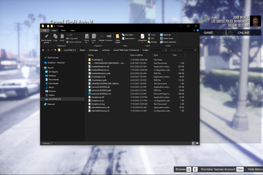This screenshot has width=263, height=175.
Task: Switch to the View ribbon tab
Action: [x=73, y=30]
